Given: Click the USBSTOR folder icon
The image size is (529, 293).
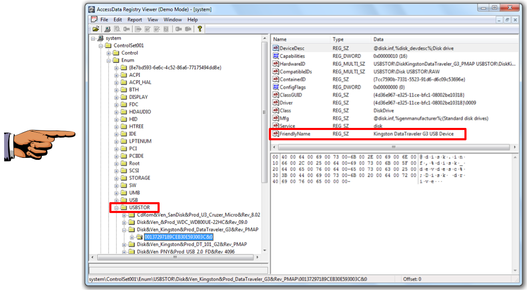Looking at the screenshot, I should point(123,207).
